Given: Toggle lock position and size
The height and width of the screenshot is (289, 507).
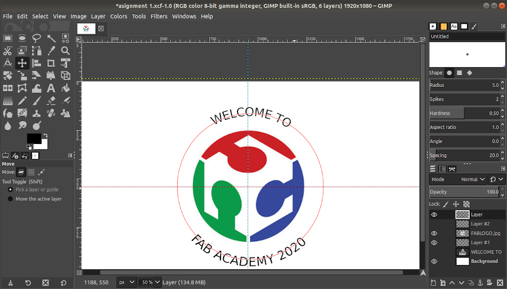Looking at the screenshot, I should click(456, 204).
